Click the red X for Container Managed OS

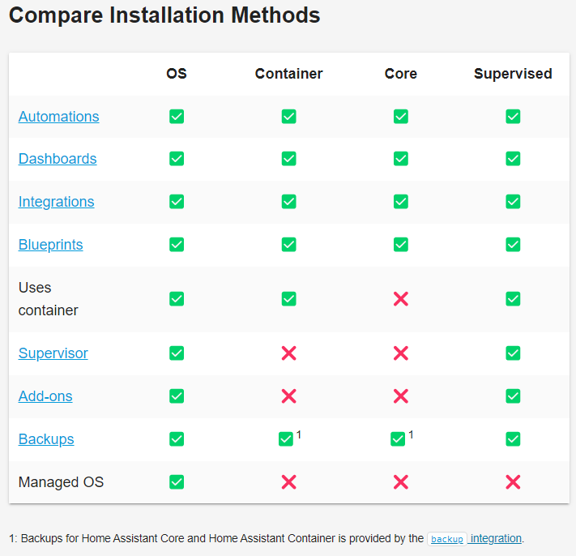coord(288,482)
